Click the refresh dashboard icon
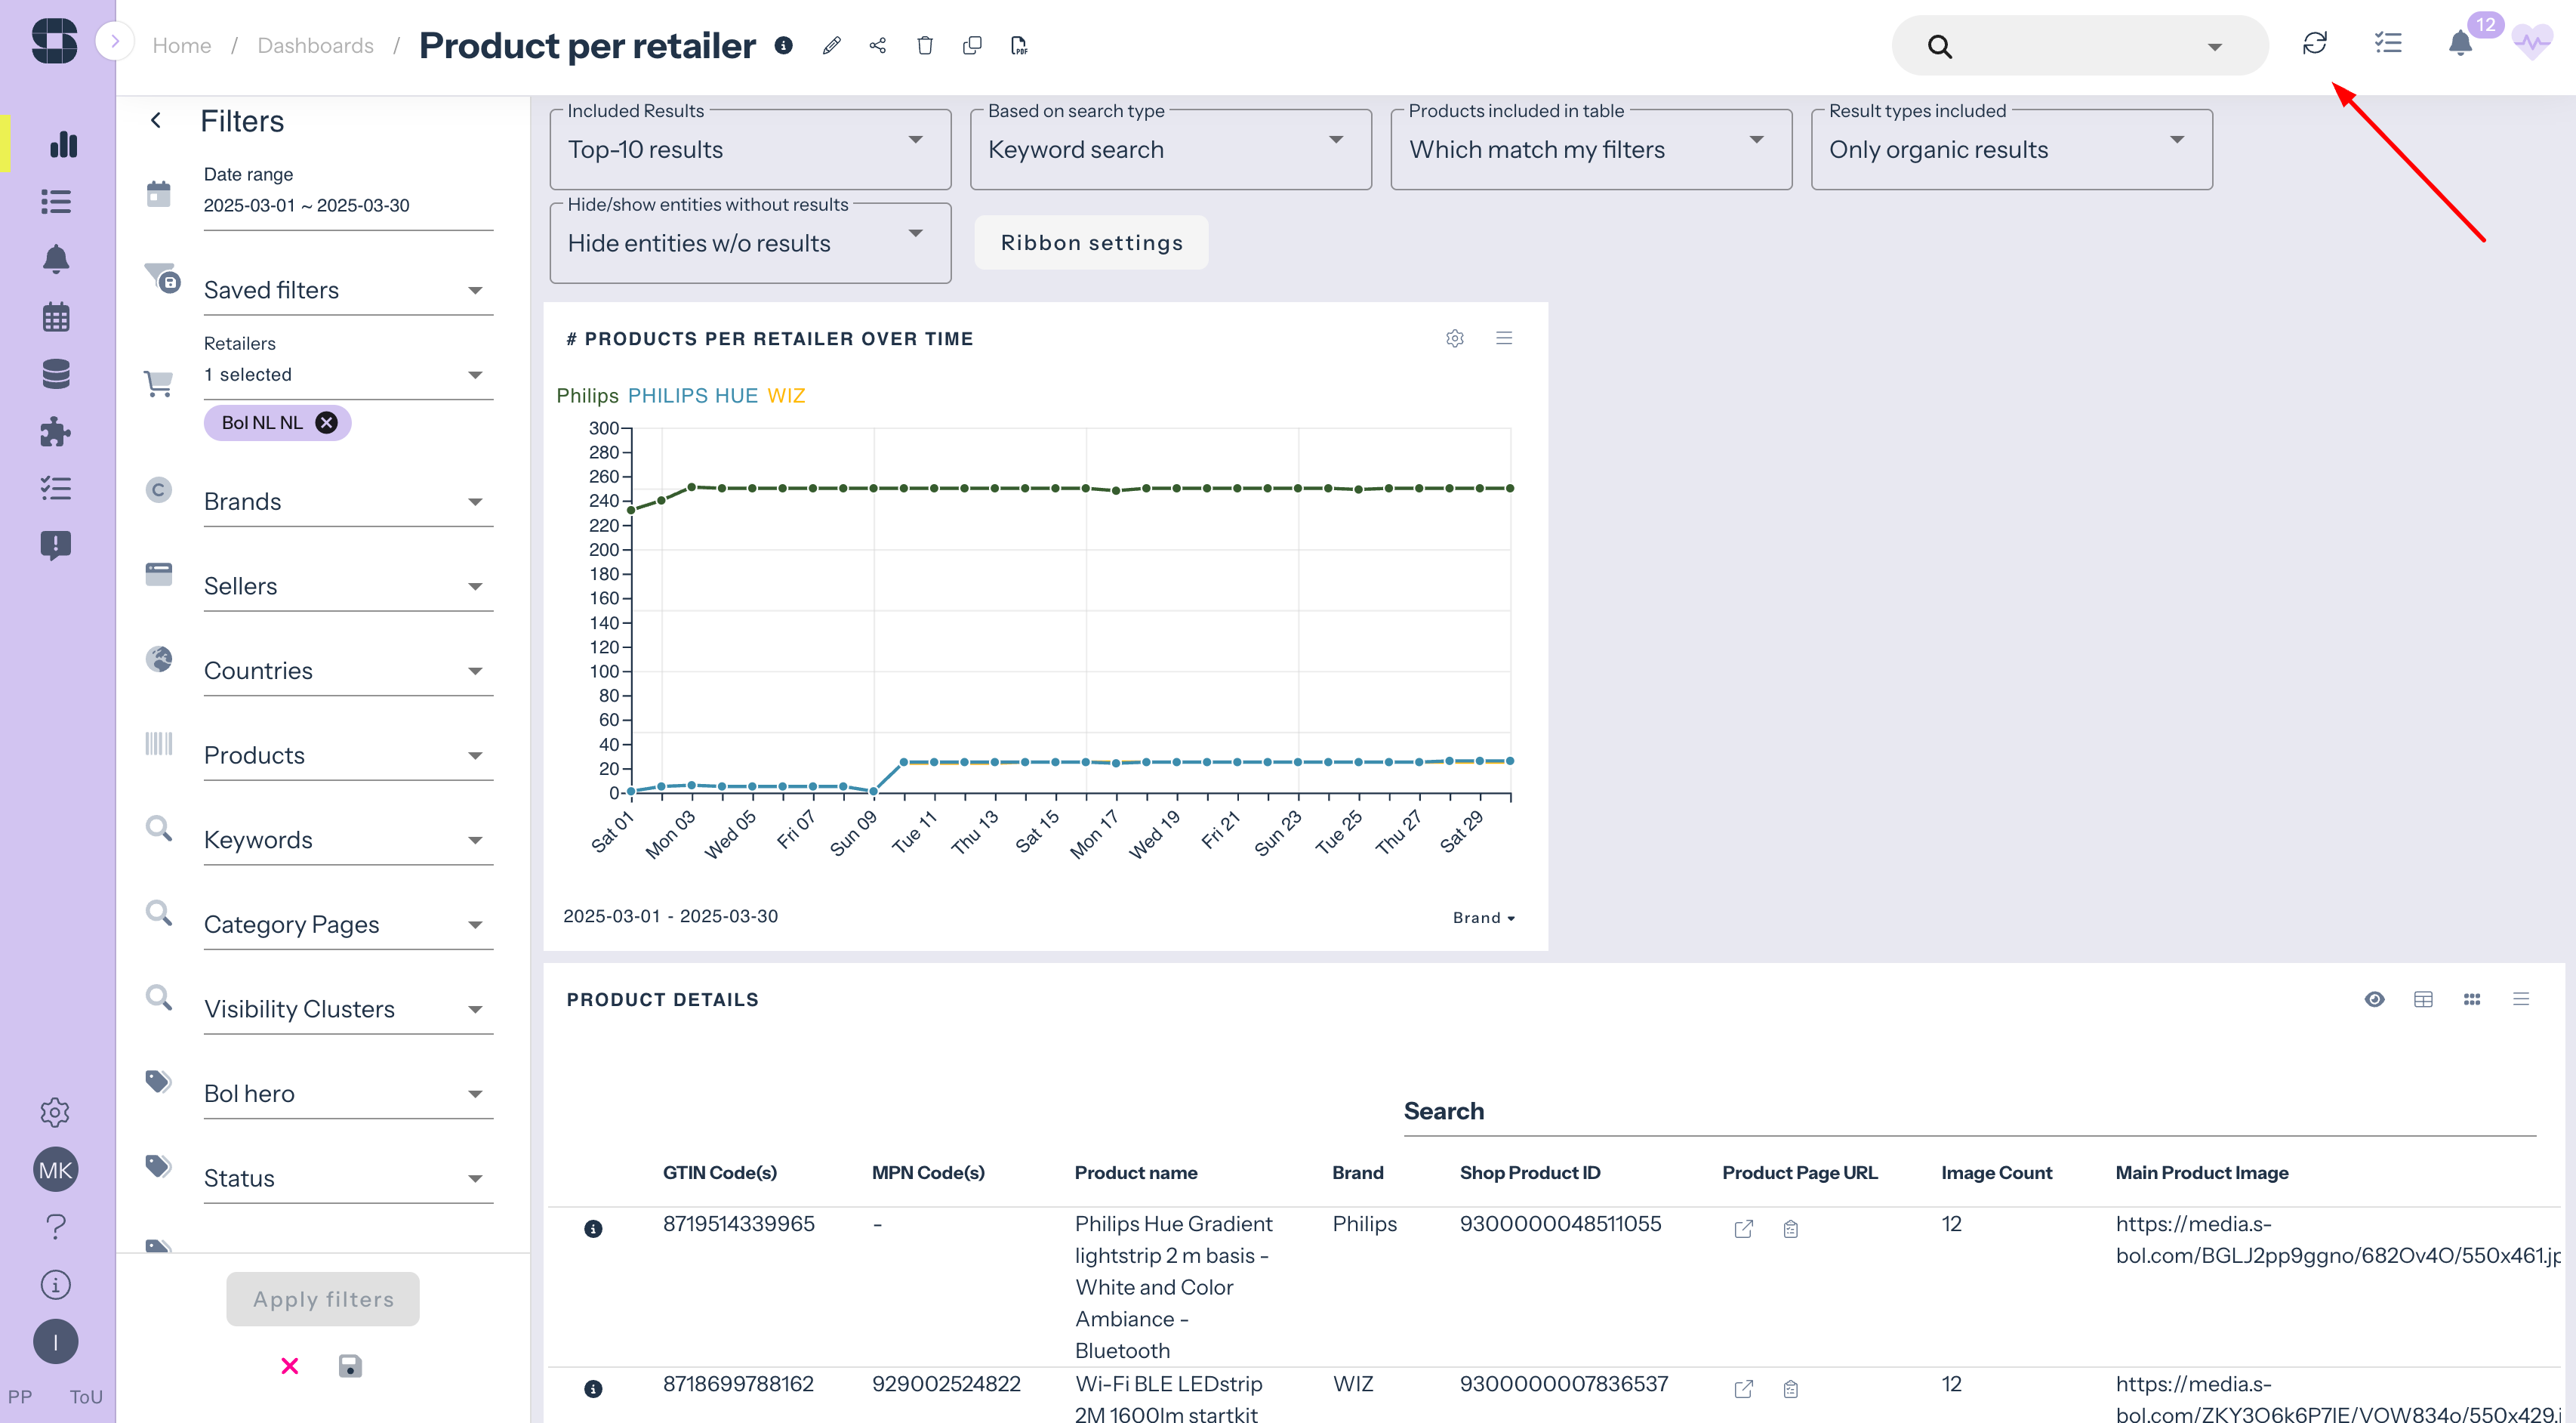 click(x=2314, y=43)
